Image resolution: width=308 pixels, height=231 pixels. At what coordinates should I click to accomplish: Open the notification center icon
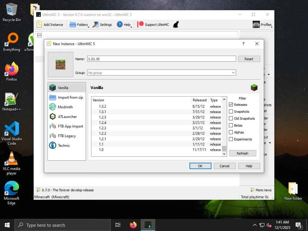(299, 225)
